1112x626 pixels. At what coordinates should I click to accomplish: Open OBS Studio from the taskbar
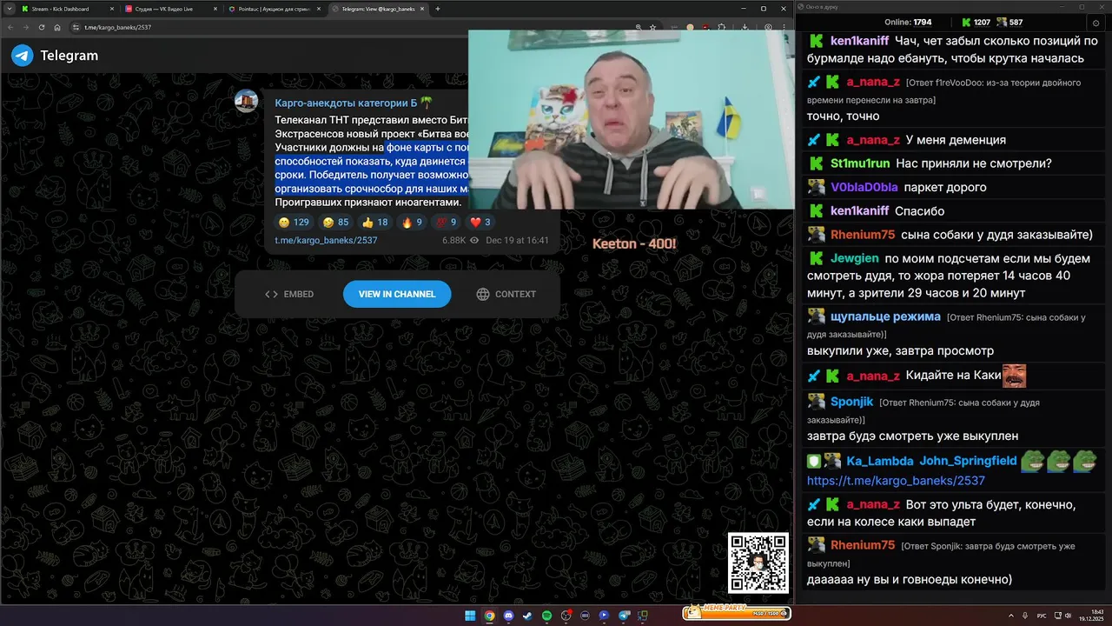pos(566,616)
